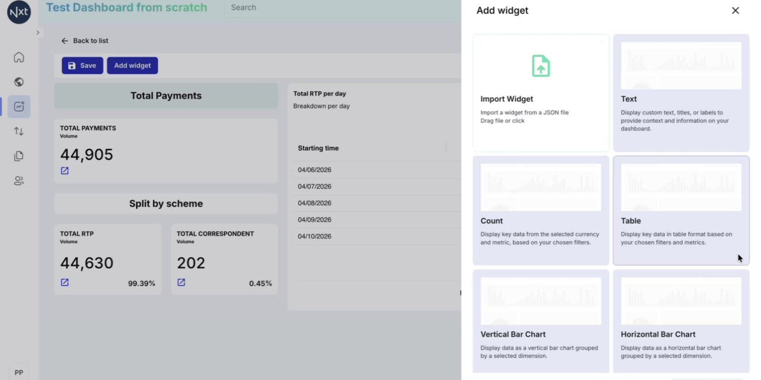Viewport: 761px width, 380px height.
Task: Click the 04/07/2026 table row
Action: (x=376, y=187)
